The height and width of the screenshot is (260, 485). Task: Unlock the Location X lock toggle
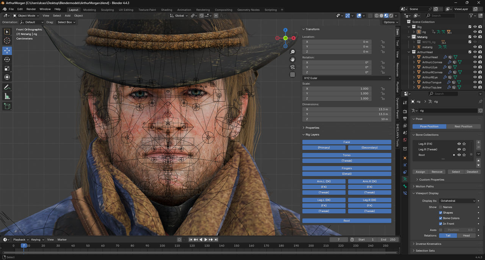[x=383, y=42]
